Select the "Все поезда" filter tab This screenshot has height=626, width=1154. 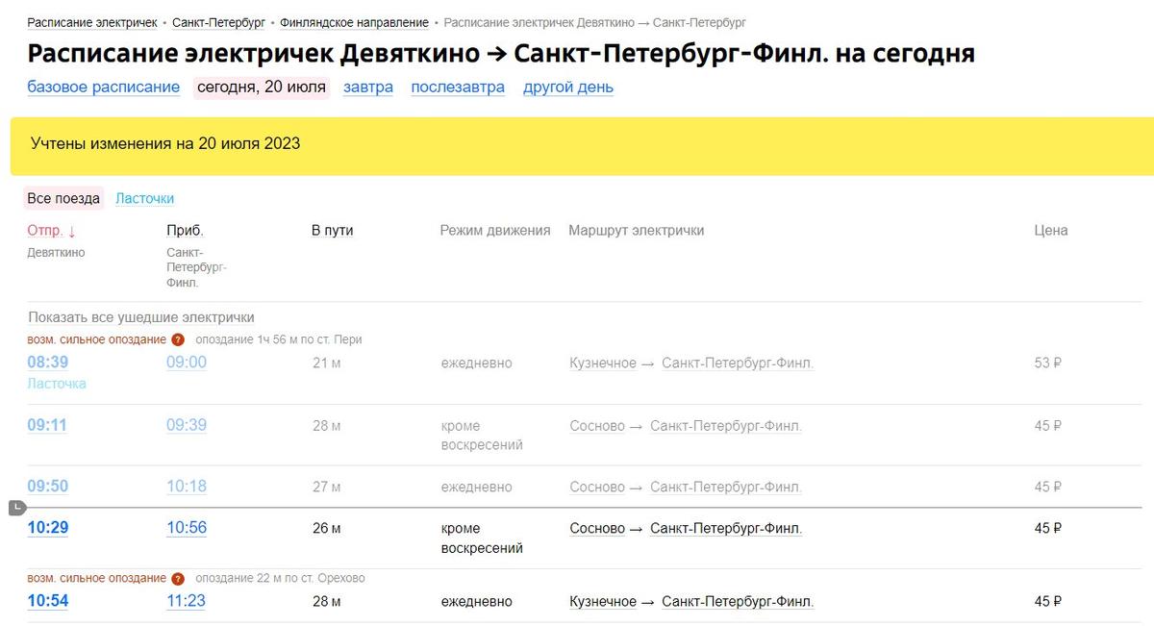point(63,199)
